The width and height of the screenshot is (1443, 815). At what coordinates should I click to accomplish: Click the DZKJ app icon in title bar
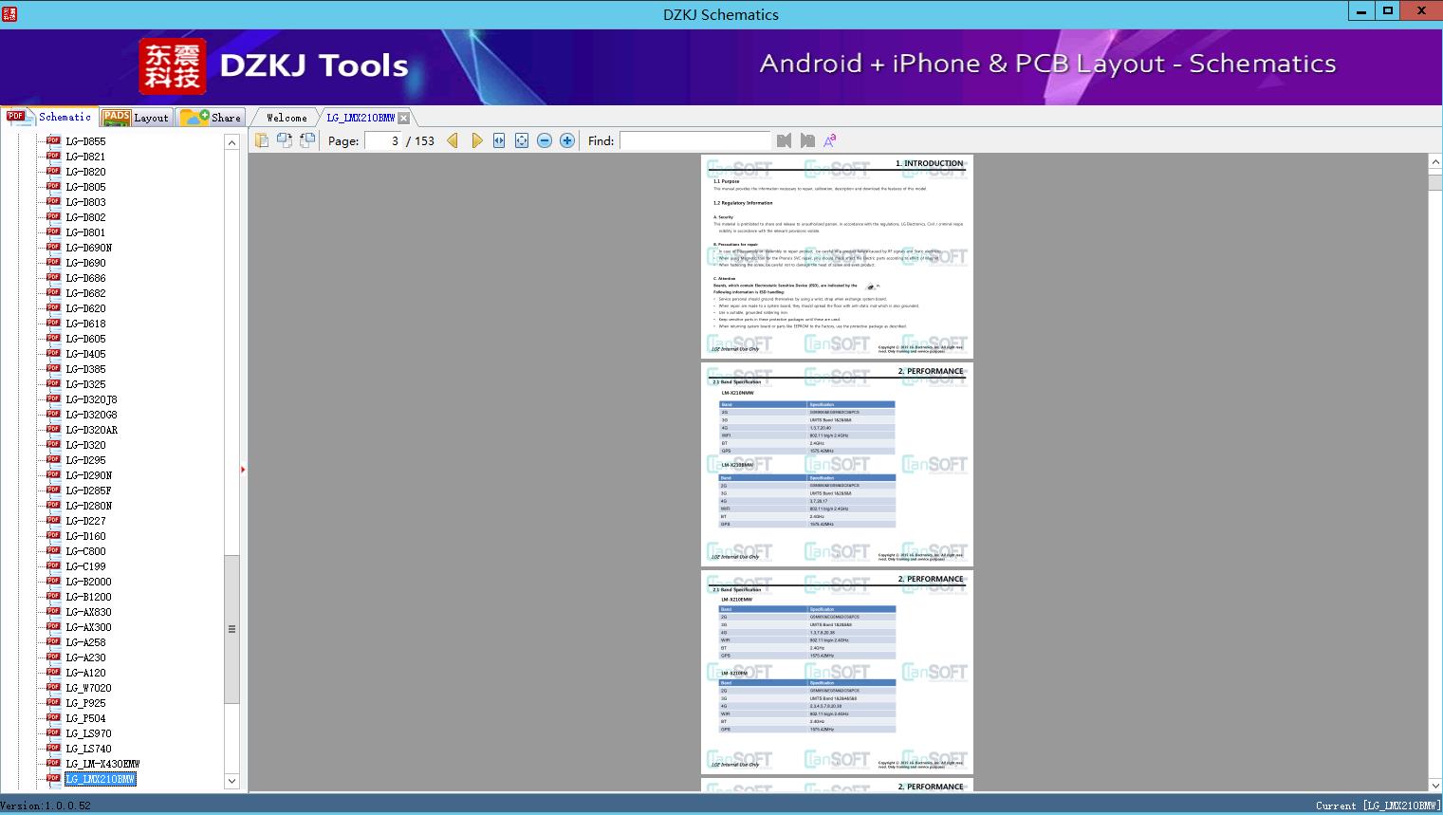[x=9, y=14]
